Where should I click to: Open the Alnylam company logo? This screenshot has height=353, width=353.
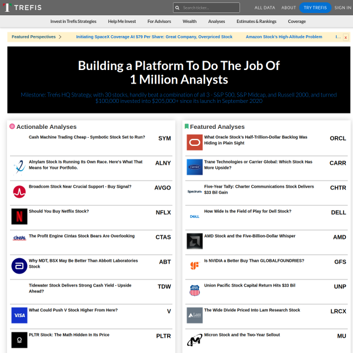pos(19,167)
